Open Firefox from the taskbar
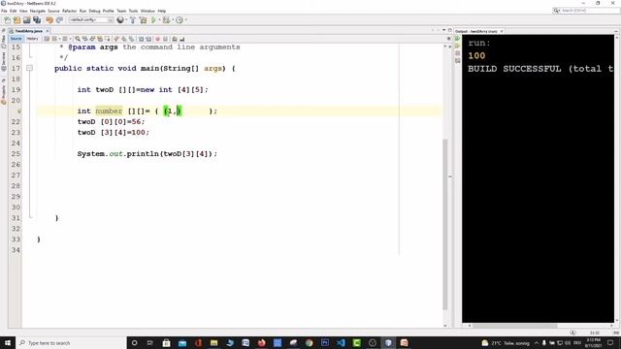The image size is (621, 349). tap(261, 342)
